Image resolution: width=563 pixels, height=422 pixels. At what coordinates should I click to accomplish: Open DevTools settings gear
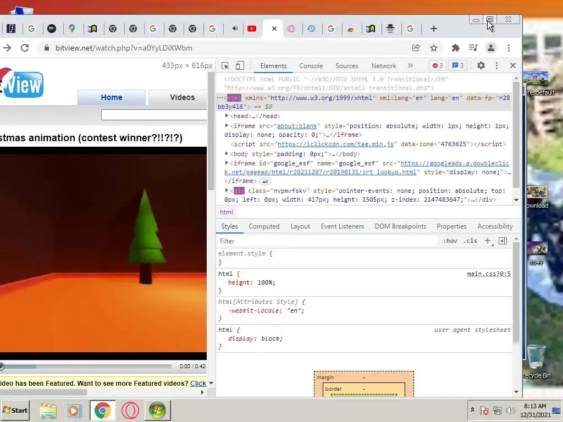[x=481, y=65]
